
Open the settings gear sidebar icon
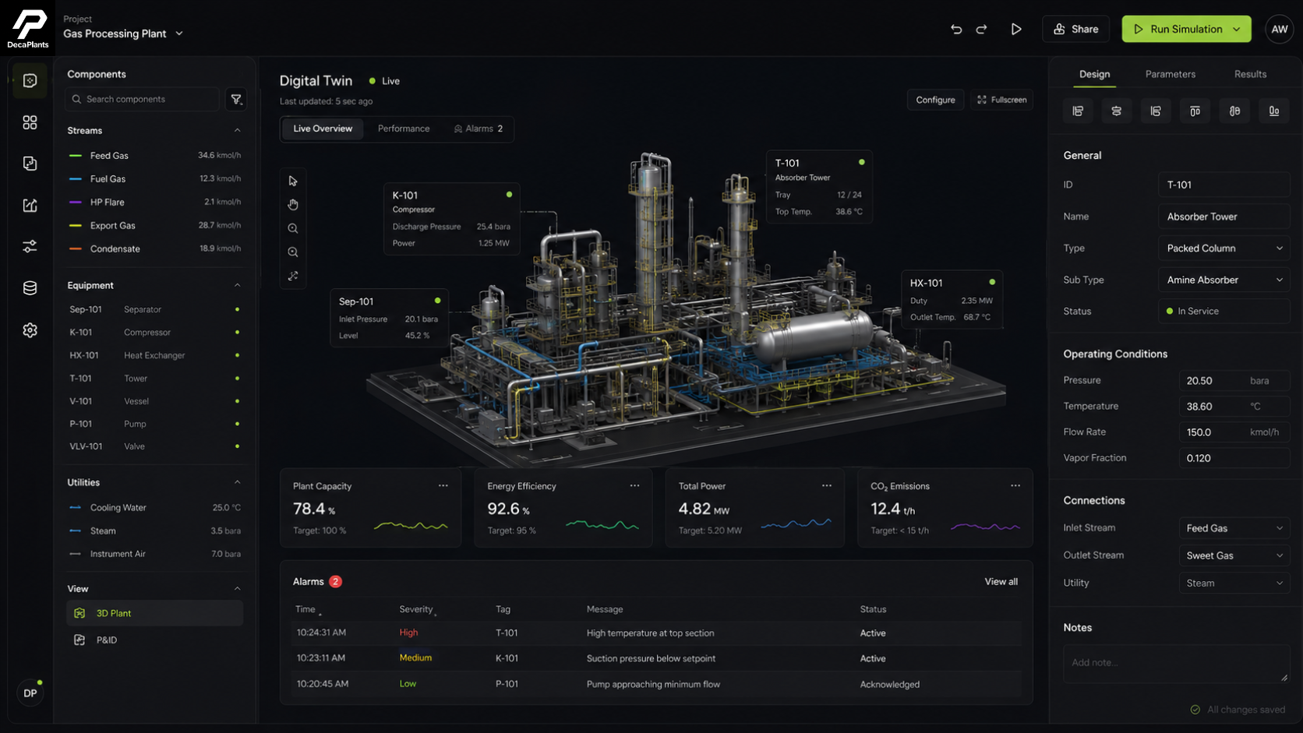point(30,330)
